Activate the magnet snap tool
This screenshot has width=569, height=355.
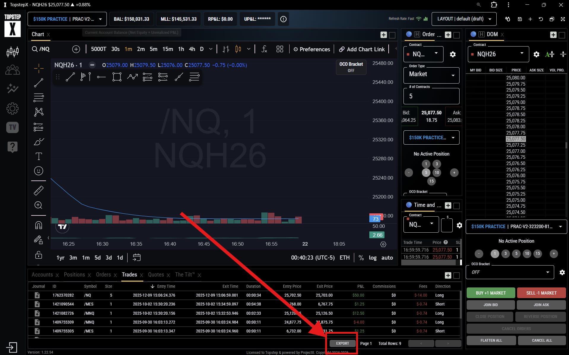click(x=38, y=225)
